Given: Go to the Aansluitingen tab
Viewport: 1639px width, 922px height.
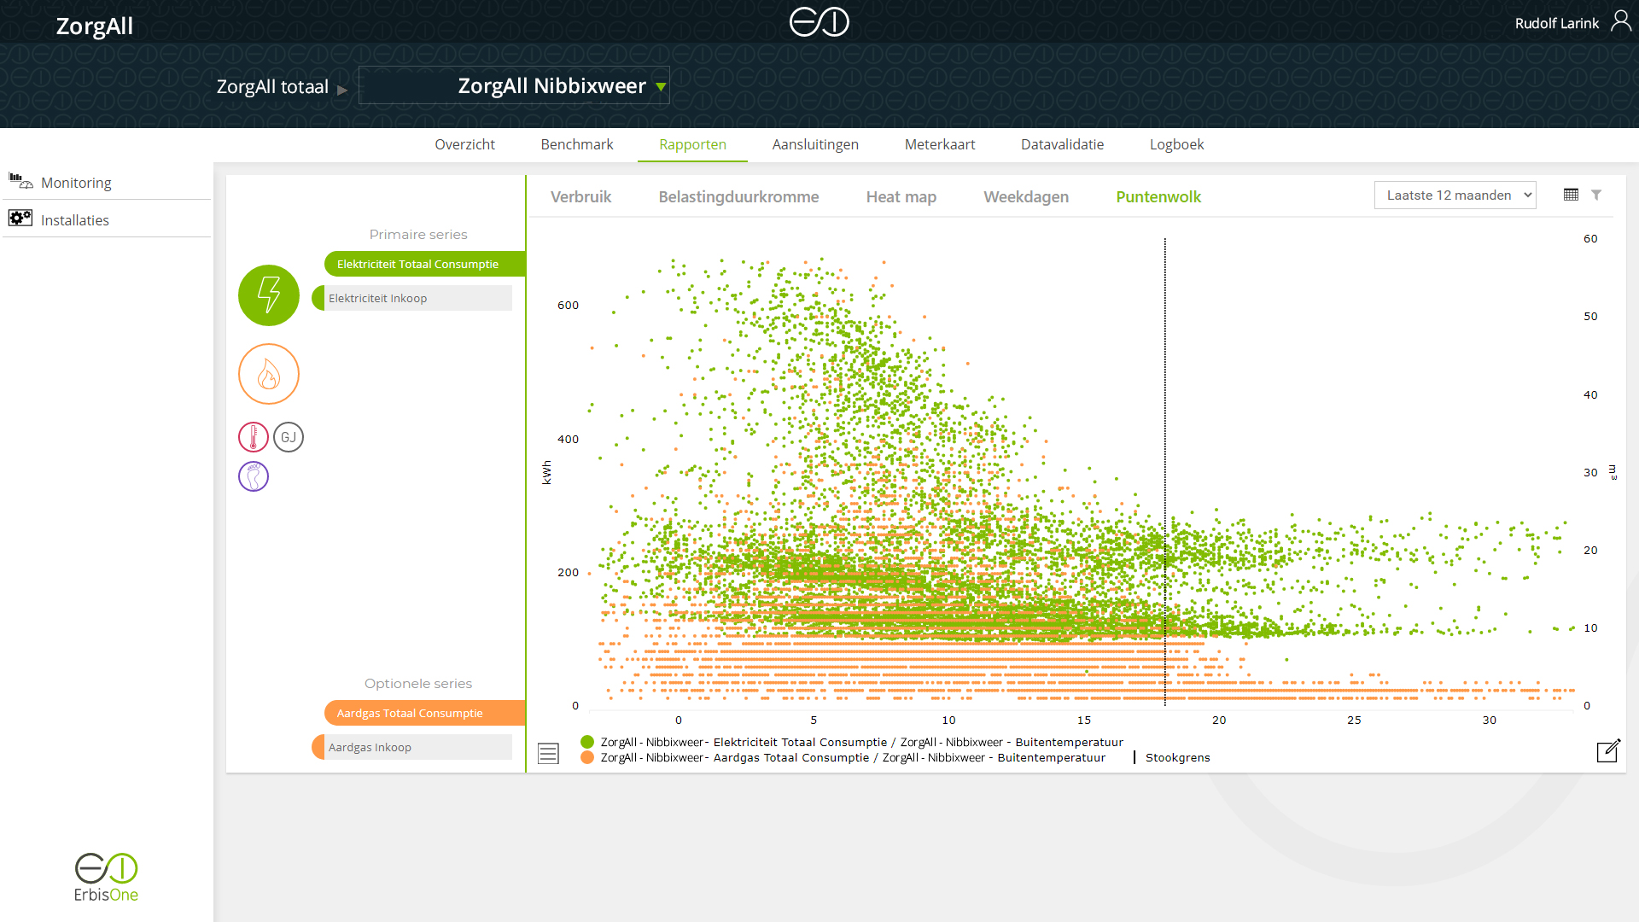Looking at the screenshot, I should coord(815,144).
